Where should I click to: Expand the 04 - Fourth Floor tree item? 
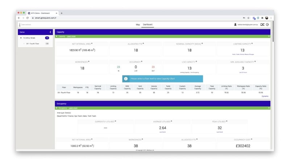point(24,43)
